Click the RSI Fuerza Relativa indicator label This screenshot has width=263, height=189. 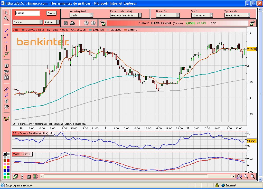click(33, 133)
